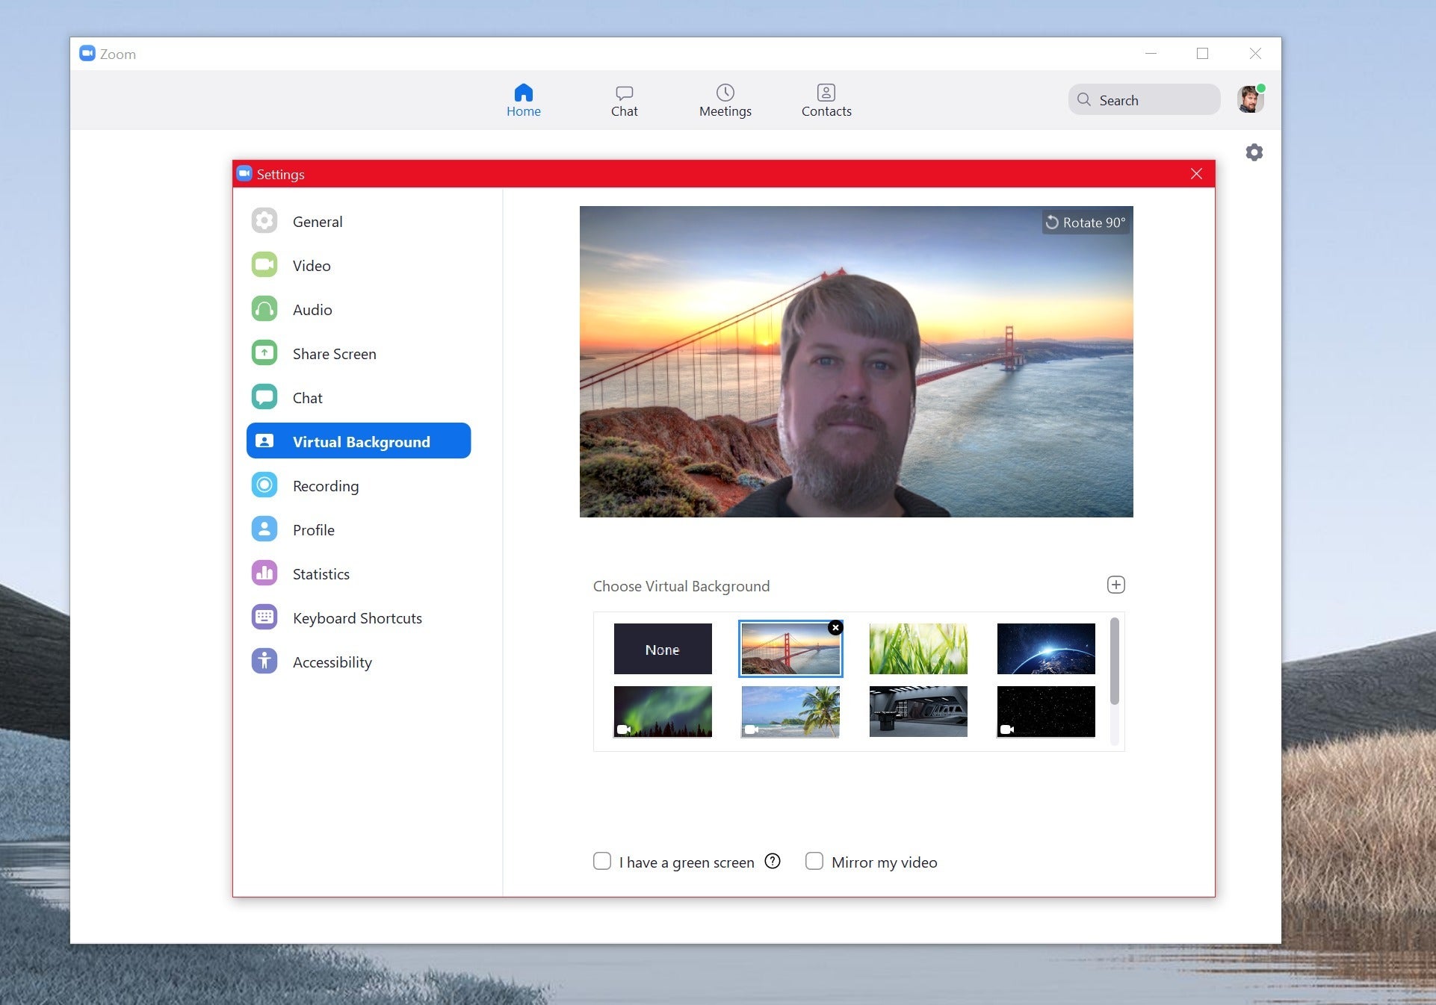Open the Share Screen settings
Screen dimensions: 1436x1005
[335, 353]
